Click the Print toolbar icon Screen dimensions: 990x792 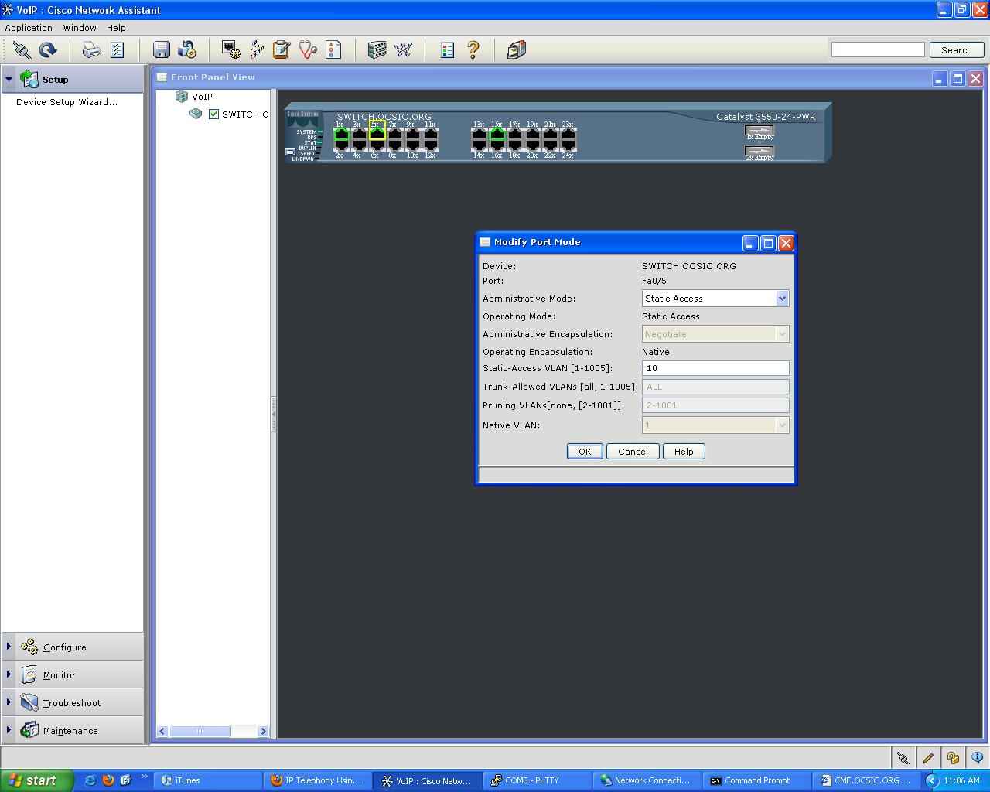click(91, 50)
